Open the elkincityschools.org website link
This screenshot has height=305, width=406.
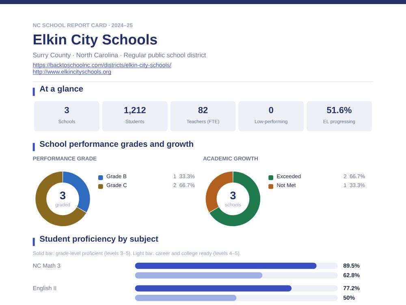[72, 72]
